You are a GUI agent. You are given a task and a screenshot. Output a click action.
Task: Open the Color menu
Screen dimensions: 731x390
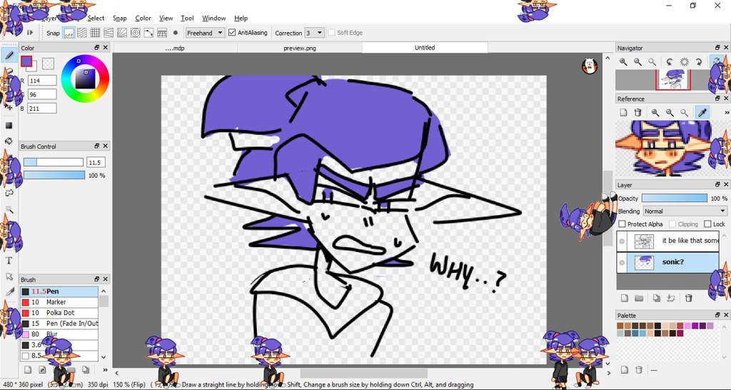(x=143, y=18)
